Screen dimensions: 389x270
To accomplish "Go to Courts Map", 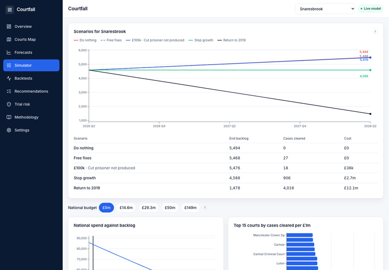I will [x=31, y=40].
